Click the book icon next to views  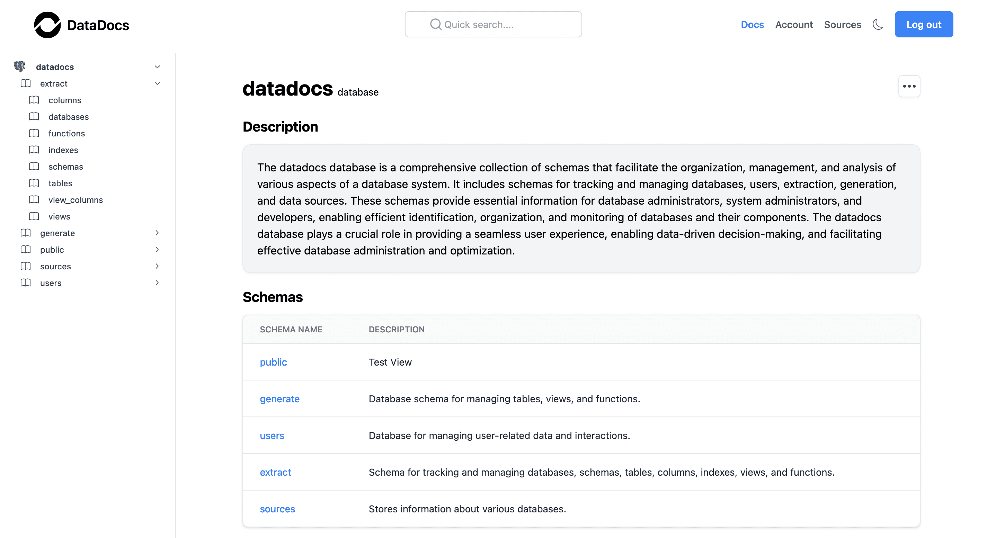tap(34, 216)
